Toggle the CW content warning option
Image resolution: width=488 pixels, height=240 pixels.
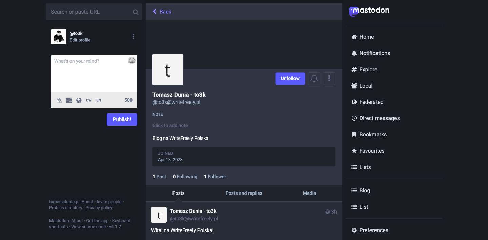[89, 100]
